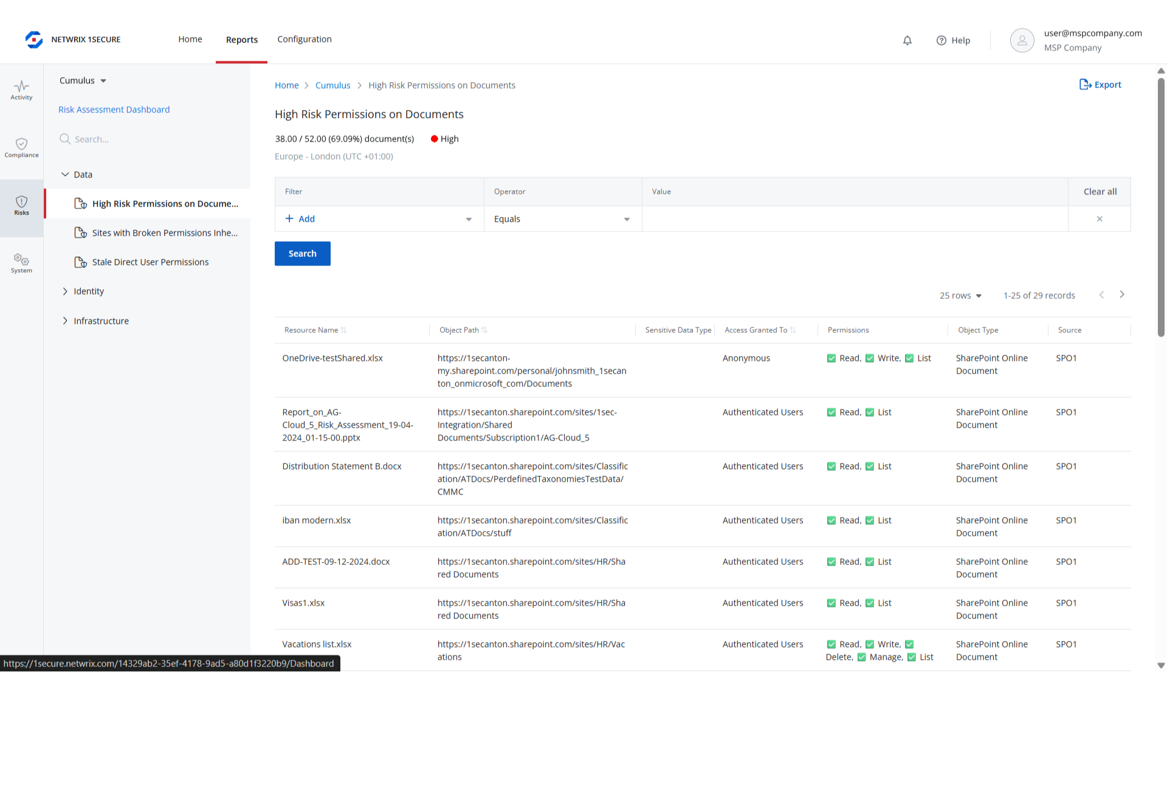The width and height of the screenshot is (1167, 808).
Task: Click the plus icon in Add filter
Action: click(x=289, y=219)
